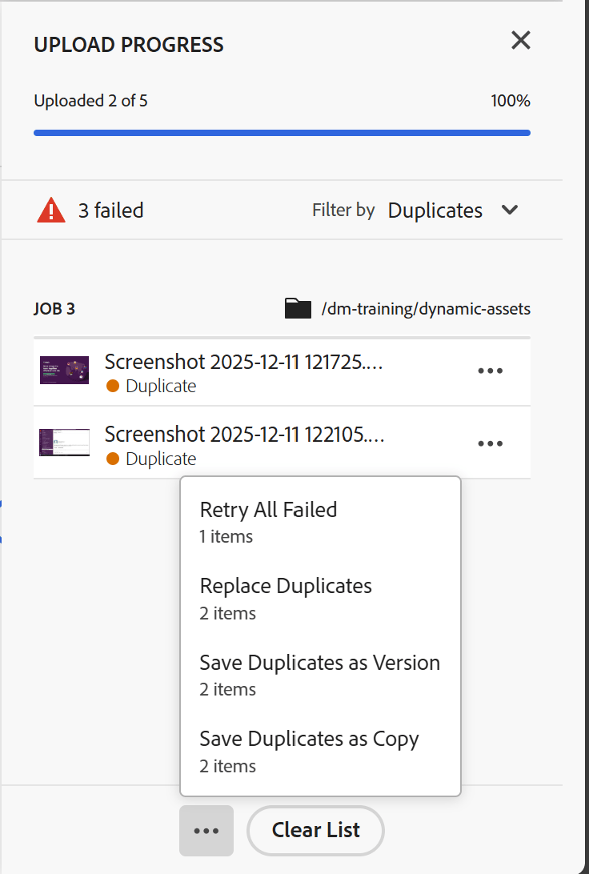
Task: Expand the Filter by dropdown chevron
Action: 510,210
